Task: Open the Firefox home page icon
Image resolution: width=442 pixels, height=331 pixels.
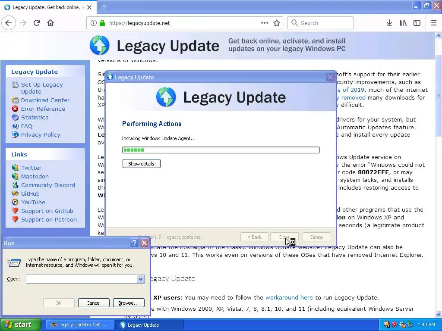Action: 51,23
